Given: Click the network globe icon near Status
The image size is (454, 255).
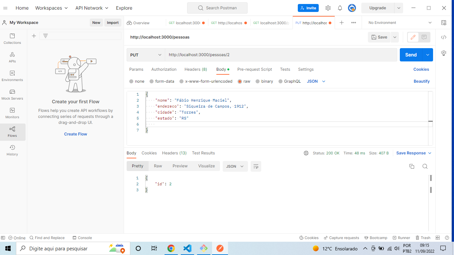Looking at the screenshot, I should pos(306,153).
